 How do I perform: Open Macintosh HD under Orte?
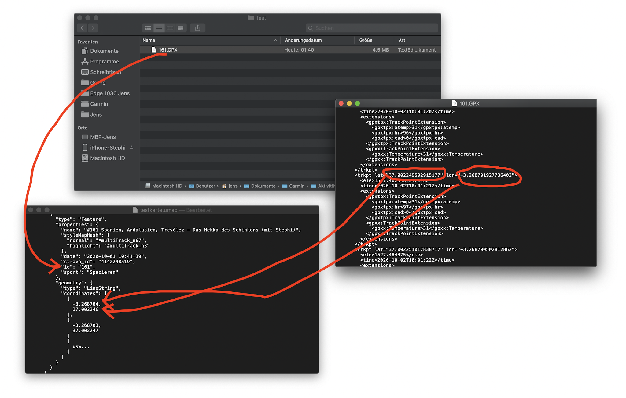[107, 158]
